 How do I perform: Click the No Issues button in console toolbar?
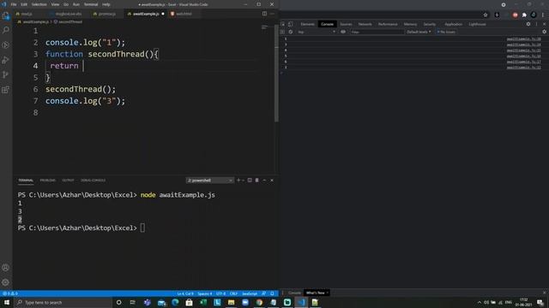446,32
